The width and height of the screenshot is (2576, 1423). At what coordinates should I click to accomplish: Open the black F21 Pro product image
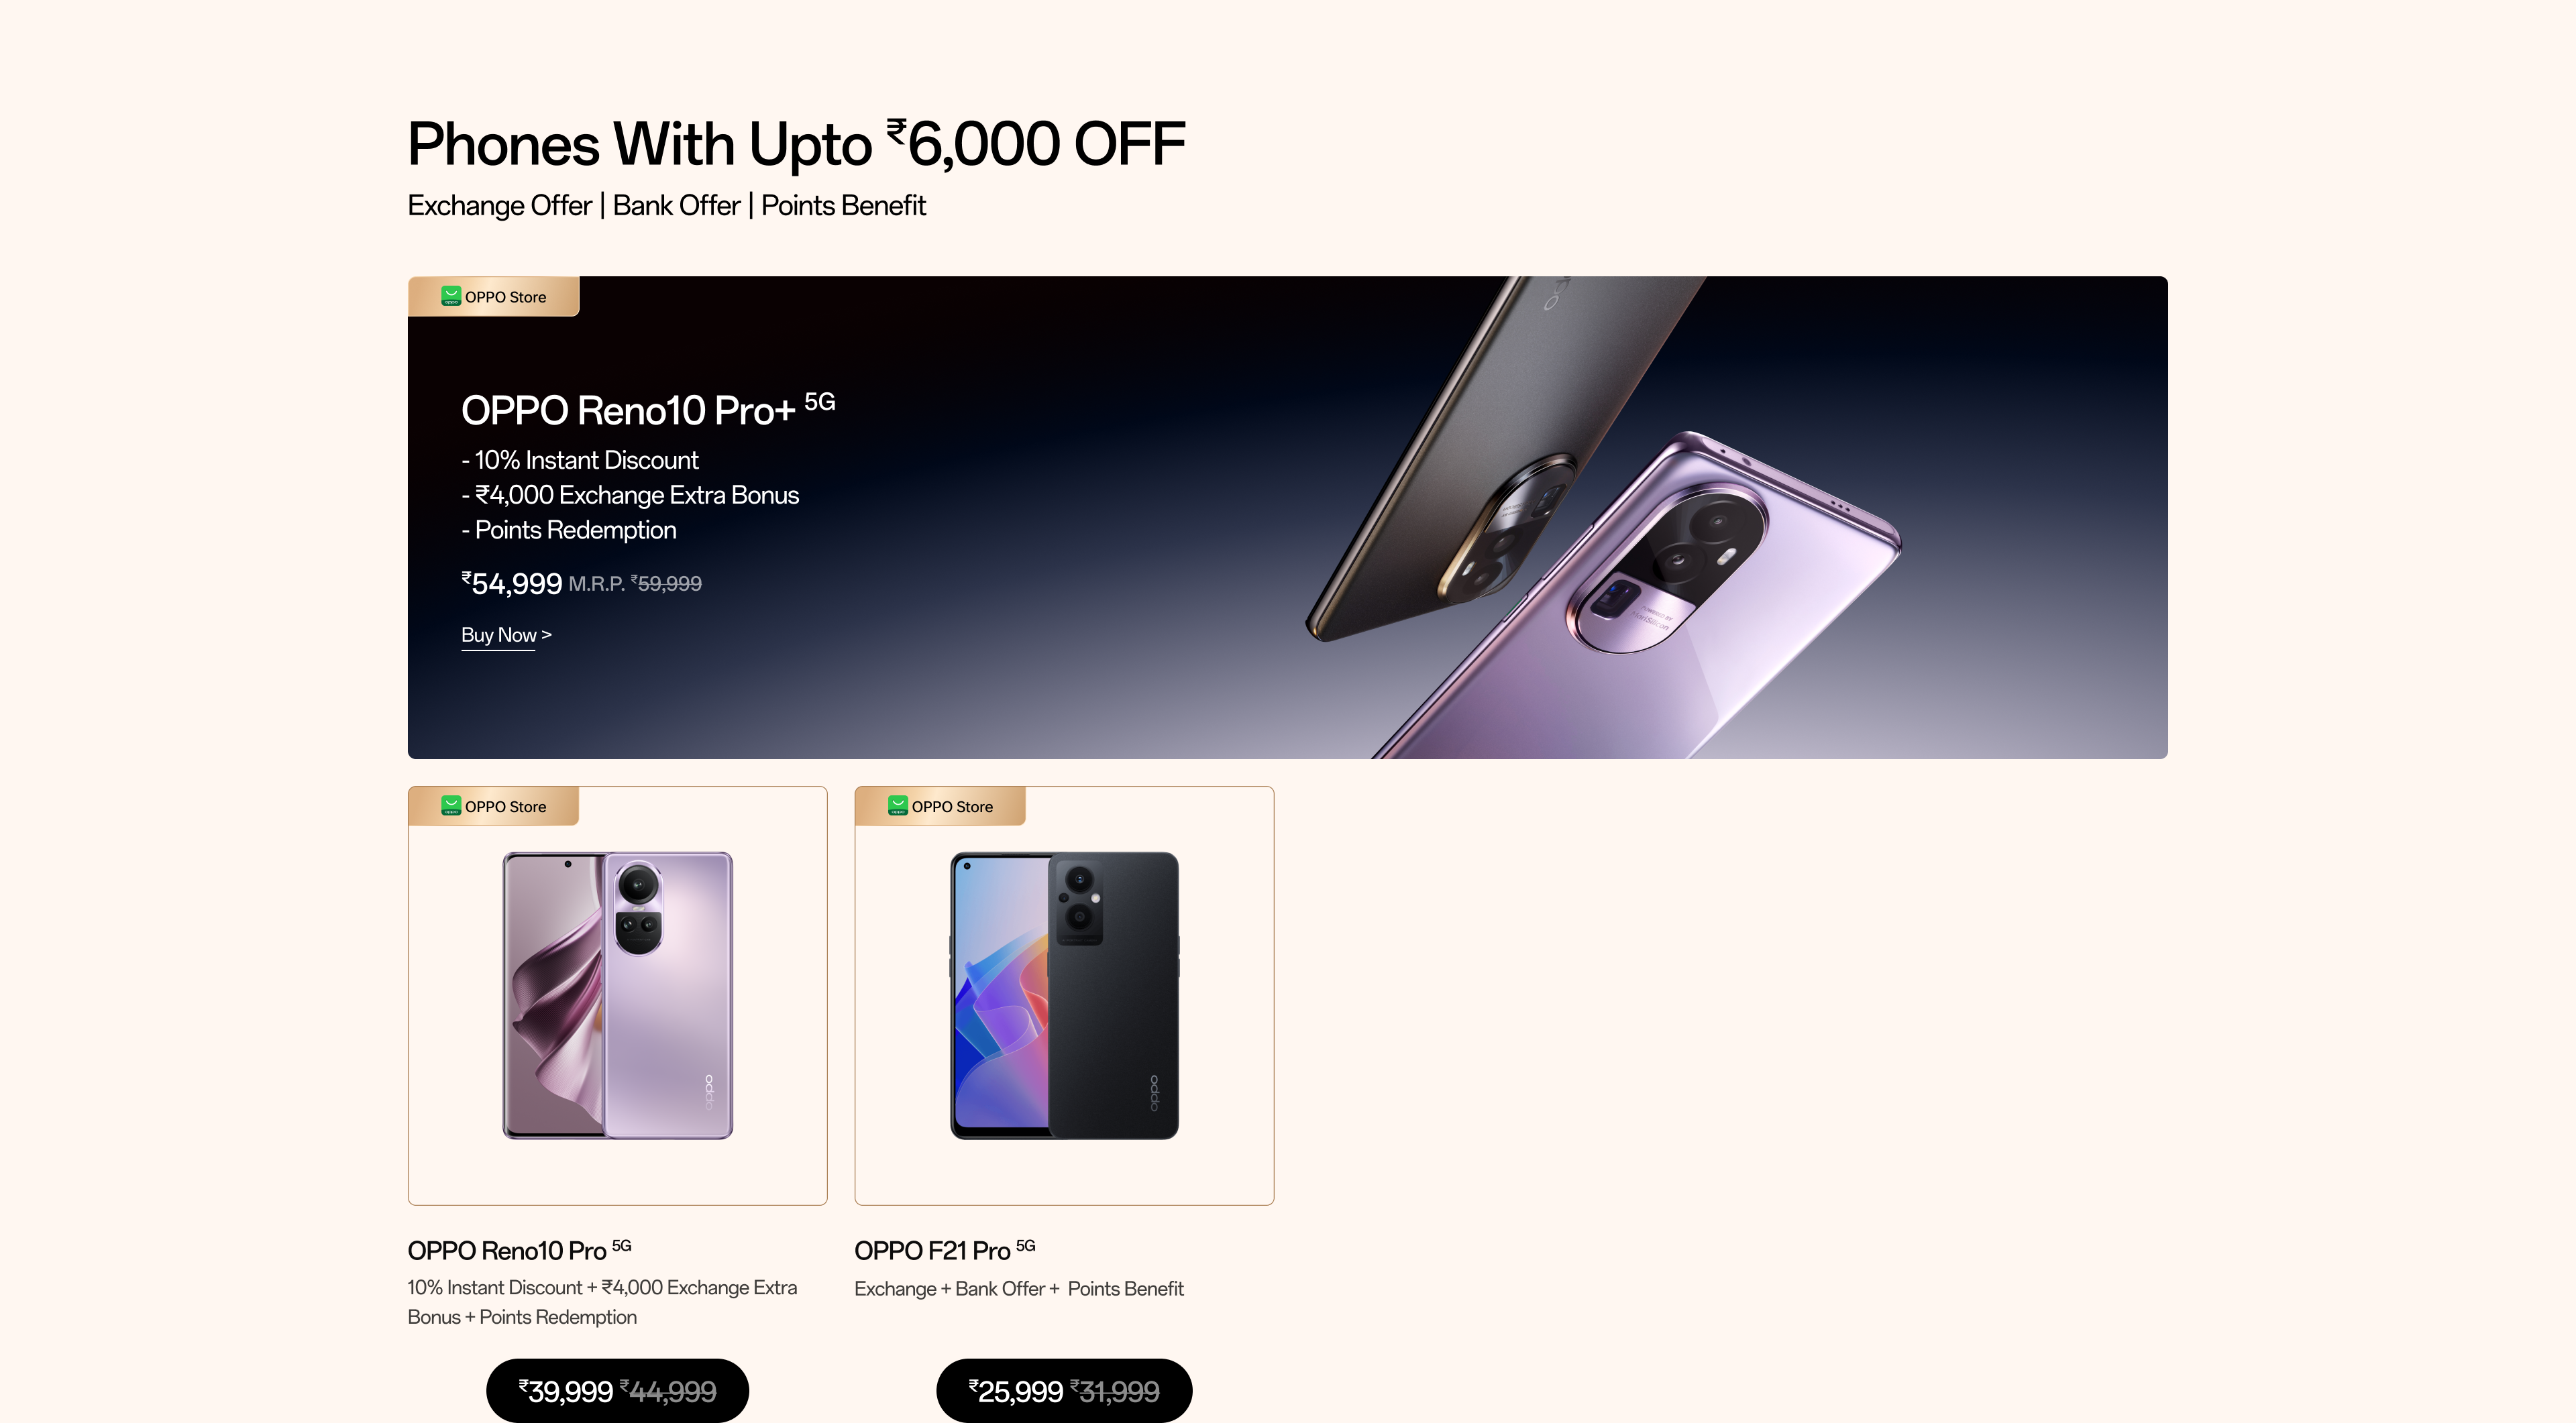[x=1064, y=995]
